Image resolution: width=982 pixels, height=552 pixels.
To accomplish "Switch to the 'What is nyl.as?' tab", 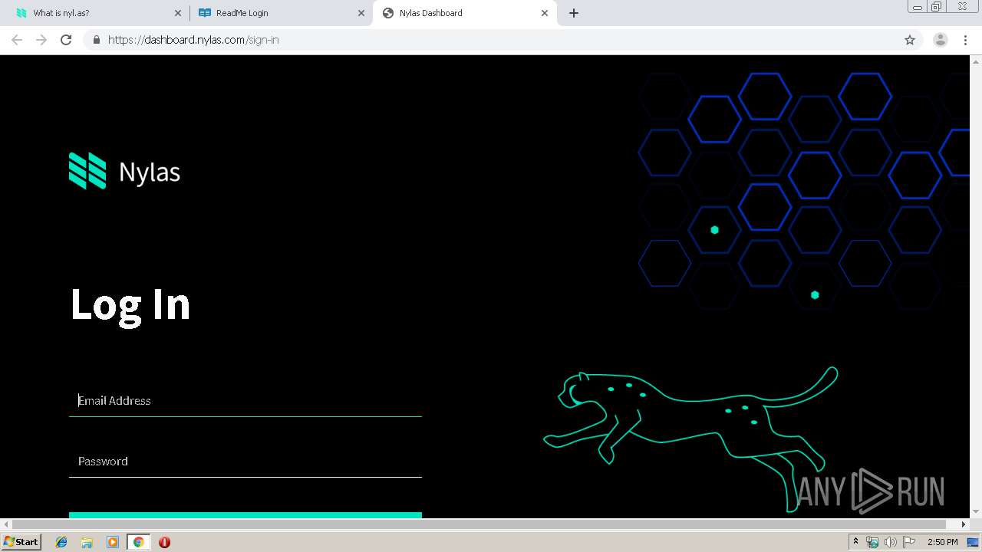I will 95,13.
